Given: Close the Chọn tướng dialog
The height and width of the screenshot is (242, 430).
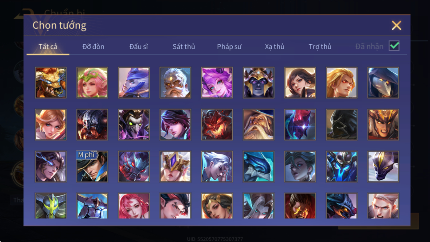Looking at the screenshot, I should 396,25.
